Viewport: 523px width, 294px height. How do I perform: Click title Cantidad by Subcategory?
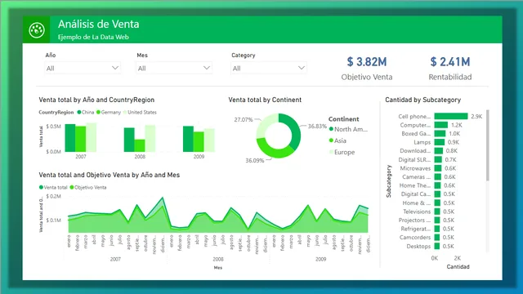click(423, 100)
